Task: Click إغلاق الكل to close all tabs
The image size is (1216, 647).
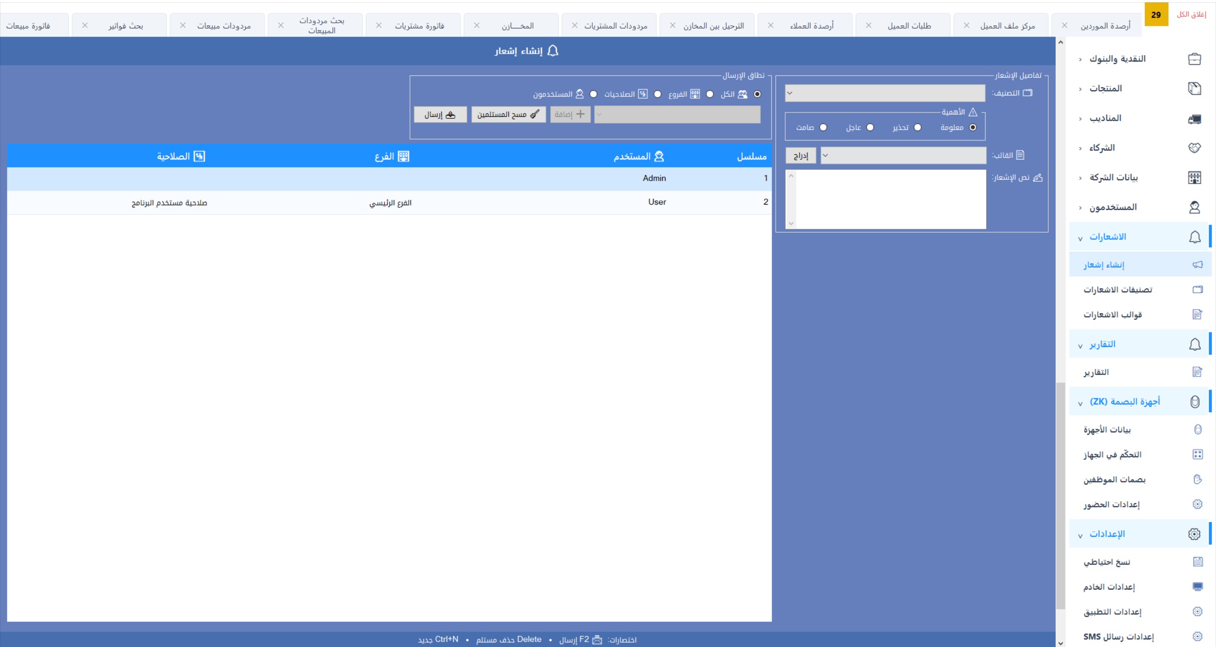Action: (1191, 14)
